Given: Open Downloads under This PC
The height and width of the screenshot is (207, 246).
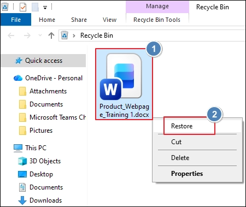Looking at the screenshot, I should click(x=46, y=200).
